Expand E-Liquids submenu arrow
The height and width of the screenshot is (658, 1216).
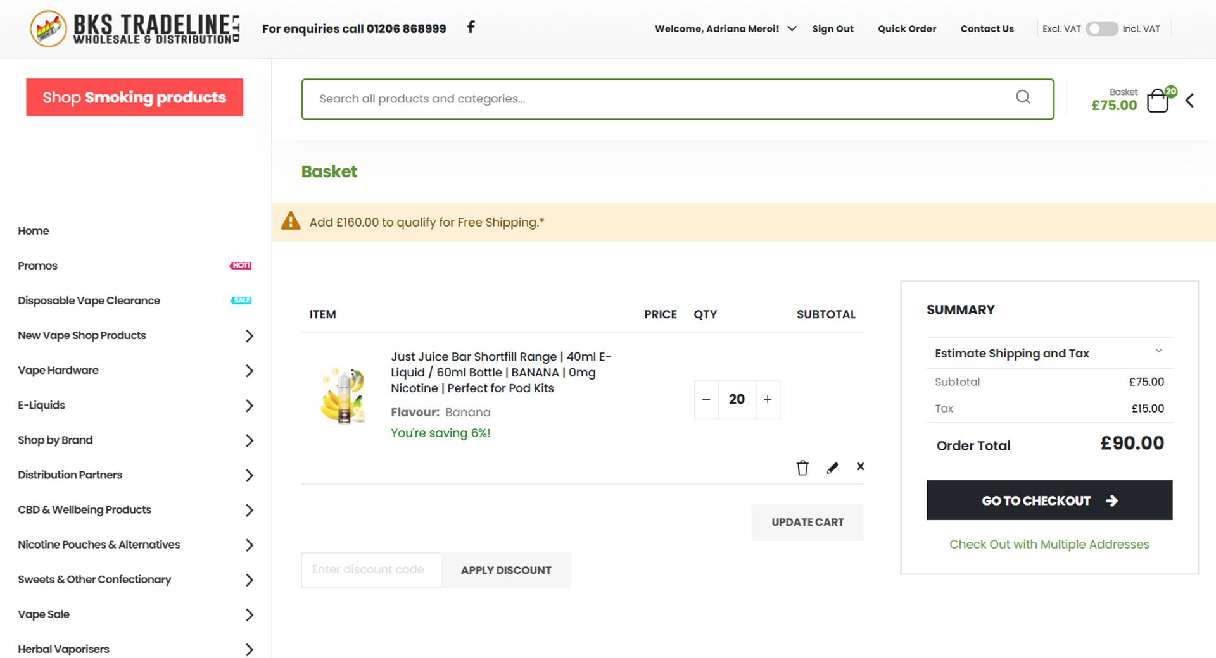250,406
